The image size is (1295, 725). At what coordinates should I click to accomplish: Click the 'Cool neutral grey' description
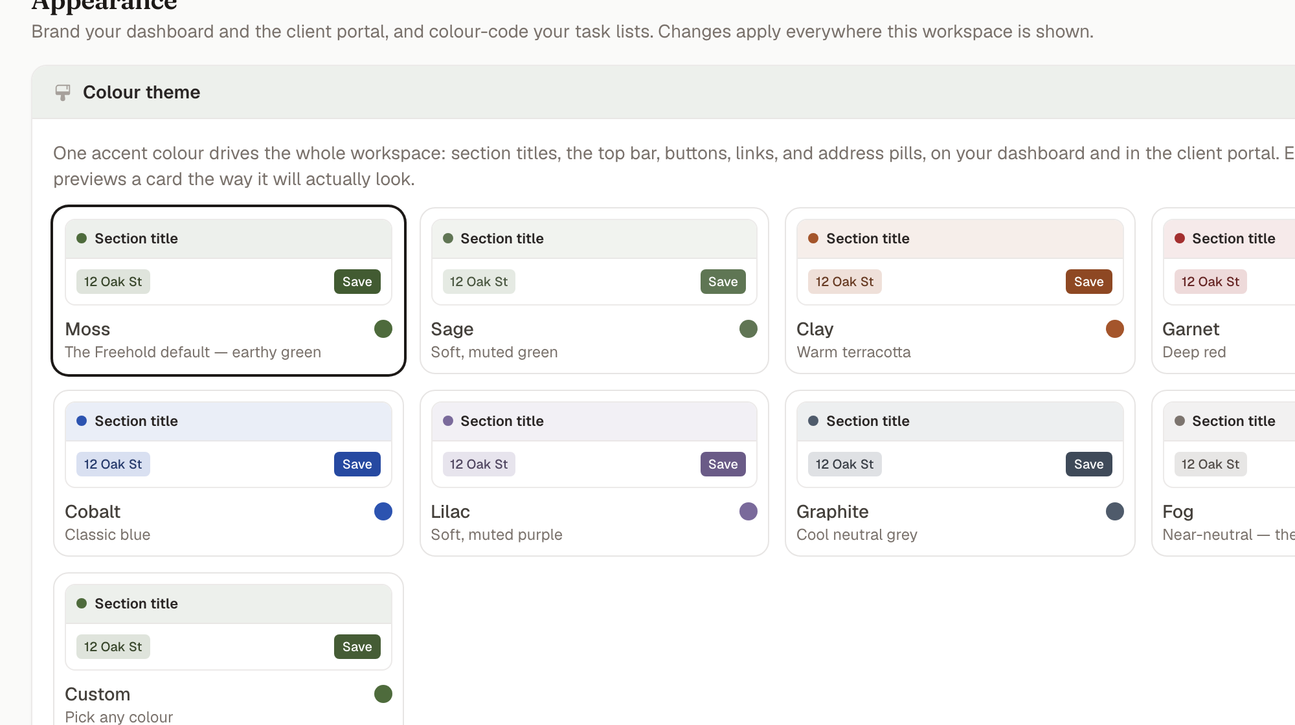pos(857,535)
